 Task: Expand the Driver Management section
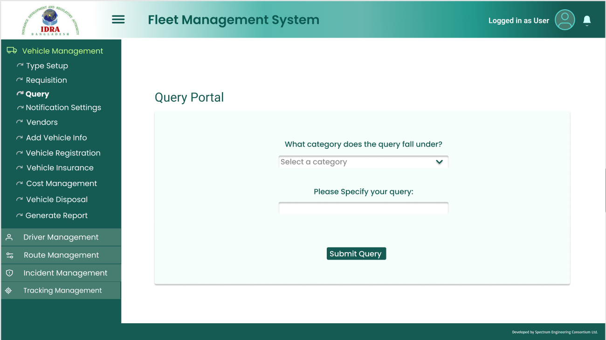61,237
